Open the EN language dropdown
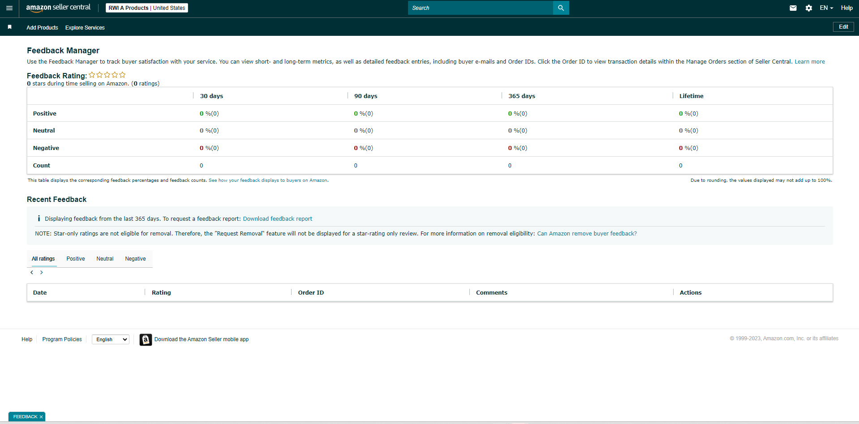The height and width of the screenshot is (424, 859). click(x=826, y=8)
